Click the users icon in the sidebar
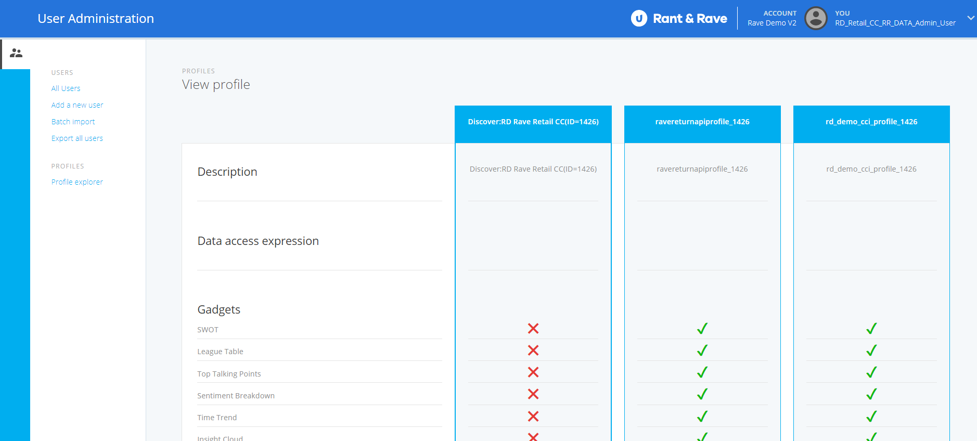977x441 pixels. pyautogui.click(x=16, y=53)
